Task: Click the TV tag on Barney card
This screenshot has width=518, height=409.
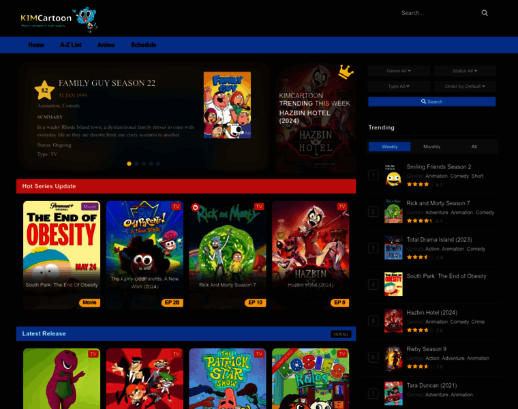Action: point(93,354)
